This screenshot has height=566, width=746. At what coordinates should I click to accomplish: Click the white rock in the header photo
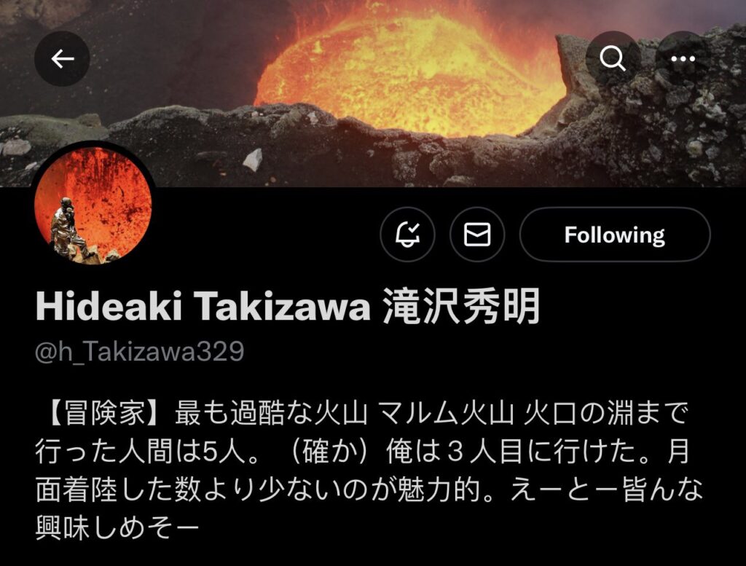(253, 160)
